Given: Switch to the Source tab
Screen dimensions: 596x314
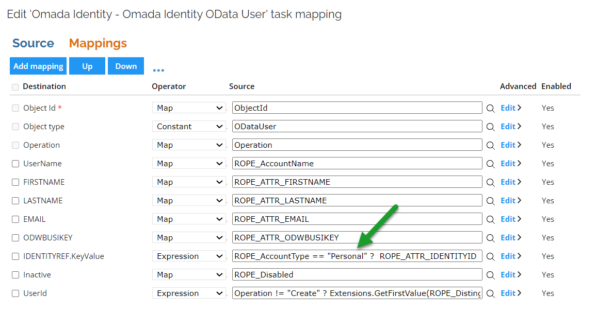Looking at the screenshot, I should [33, 43].
